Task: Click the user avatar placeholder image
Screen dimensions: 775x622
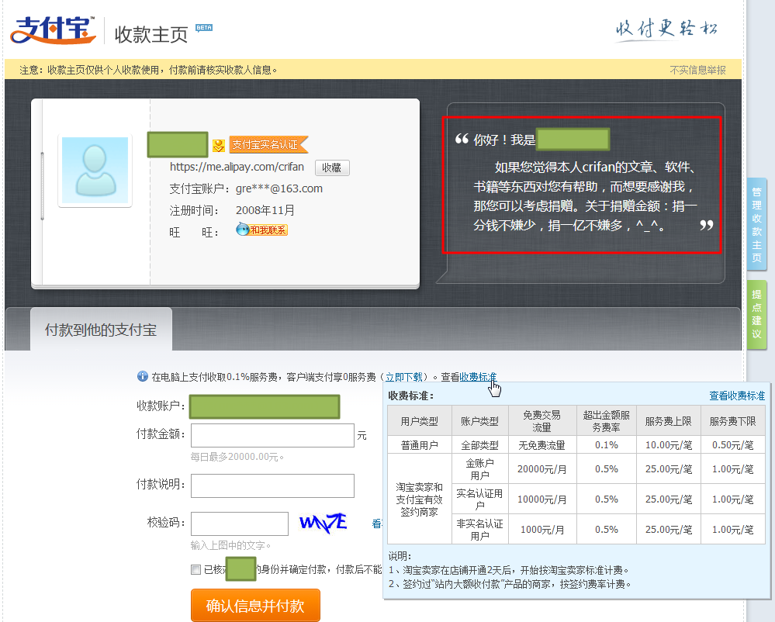Action: 95,171
